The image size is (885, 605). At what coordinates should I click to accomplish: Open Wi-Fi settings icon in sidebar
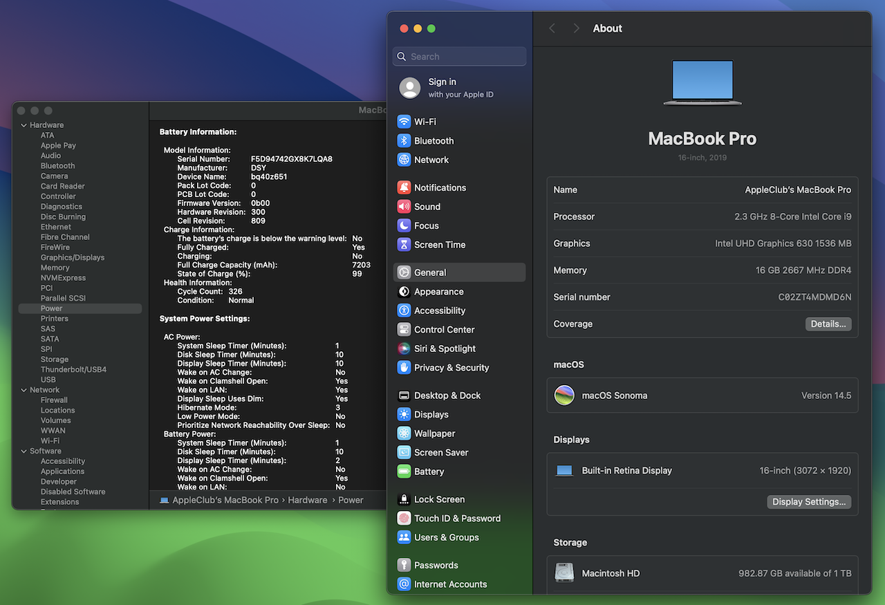[404, 122]
